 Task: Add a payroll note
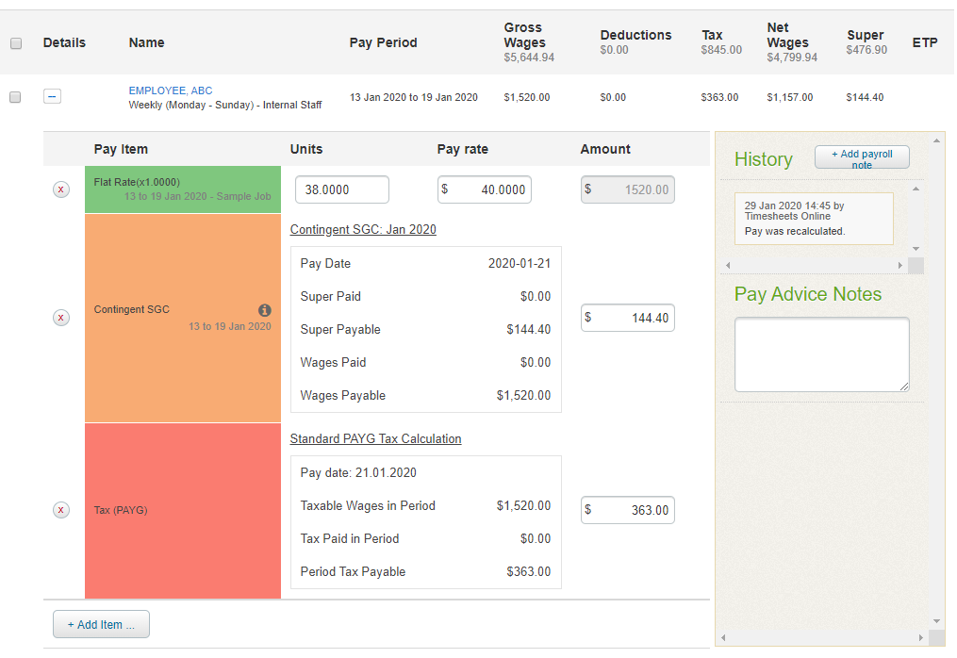[861, 156]
